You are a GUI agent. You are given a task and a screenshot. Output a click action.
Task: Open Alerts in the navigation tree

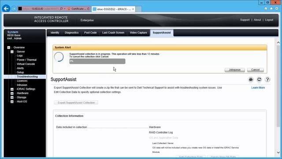pos(20,68)
